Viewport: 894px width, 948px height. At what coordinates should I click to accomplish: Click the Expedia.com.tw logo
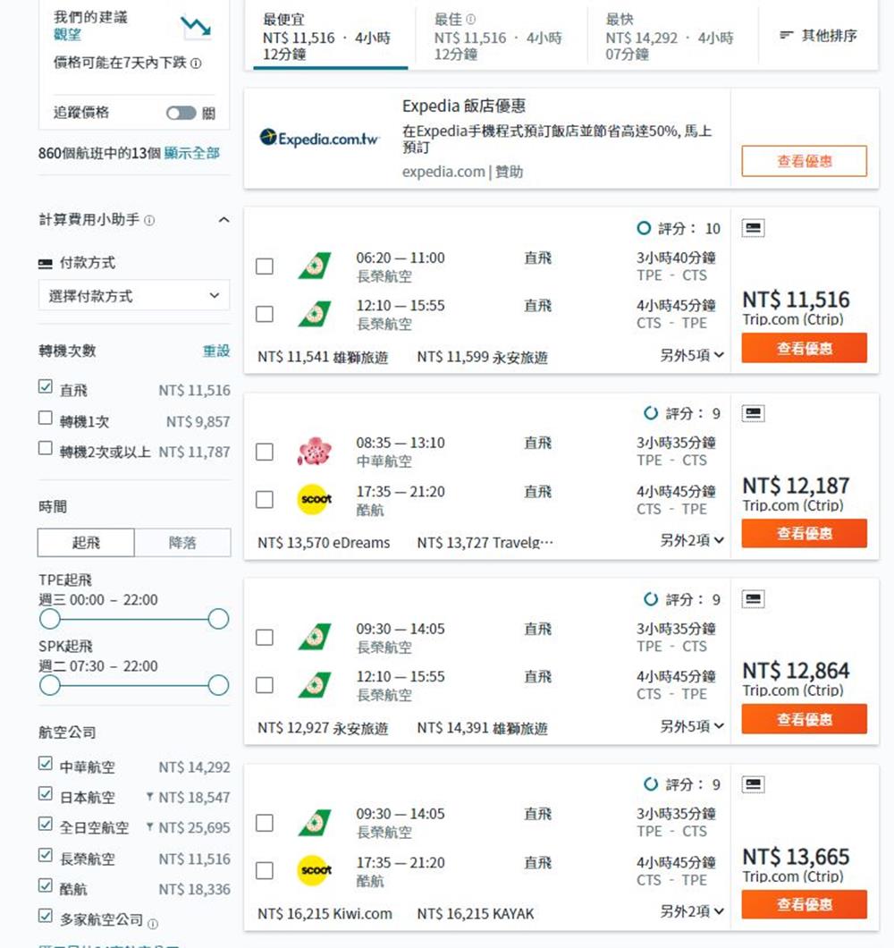pos(320,139)
